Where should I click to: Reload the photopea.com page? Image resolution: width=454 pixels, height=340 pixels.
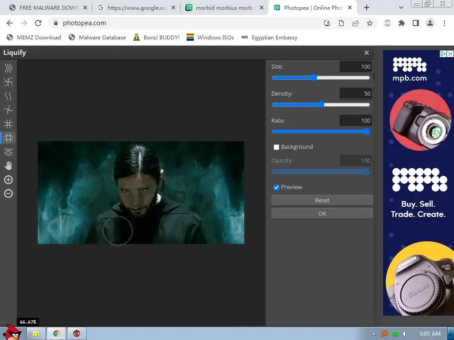pos(38,23)
